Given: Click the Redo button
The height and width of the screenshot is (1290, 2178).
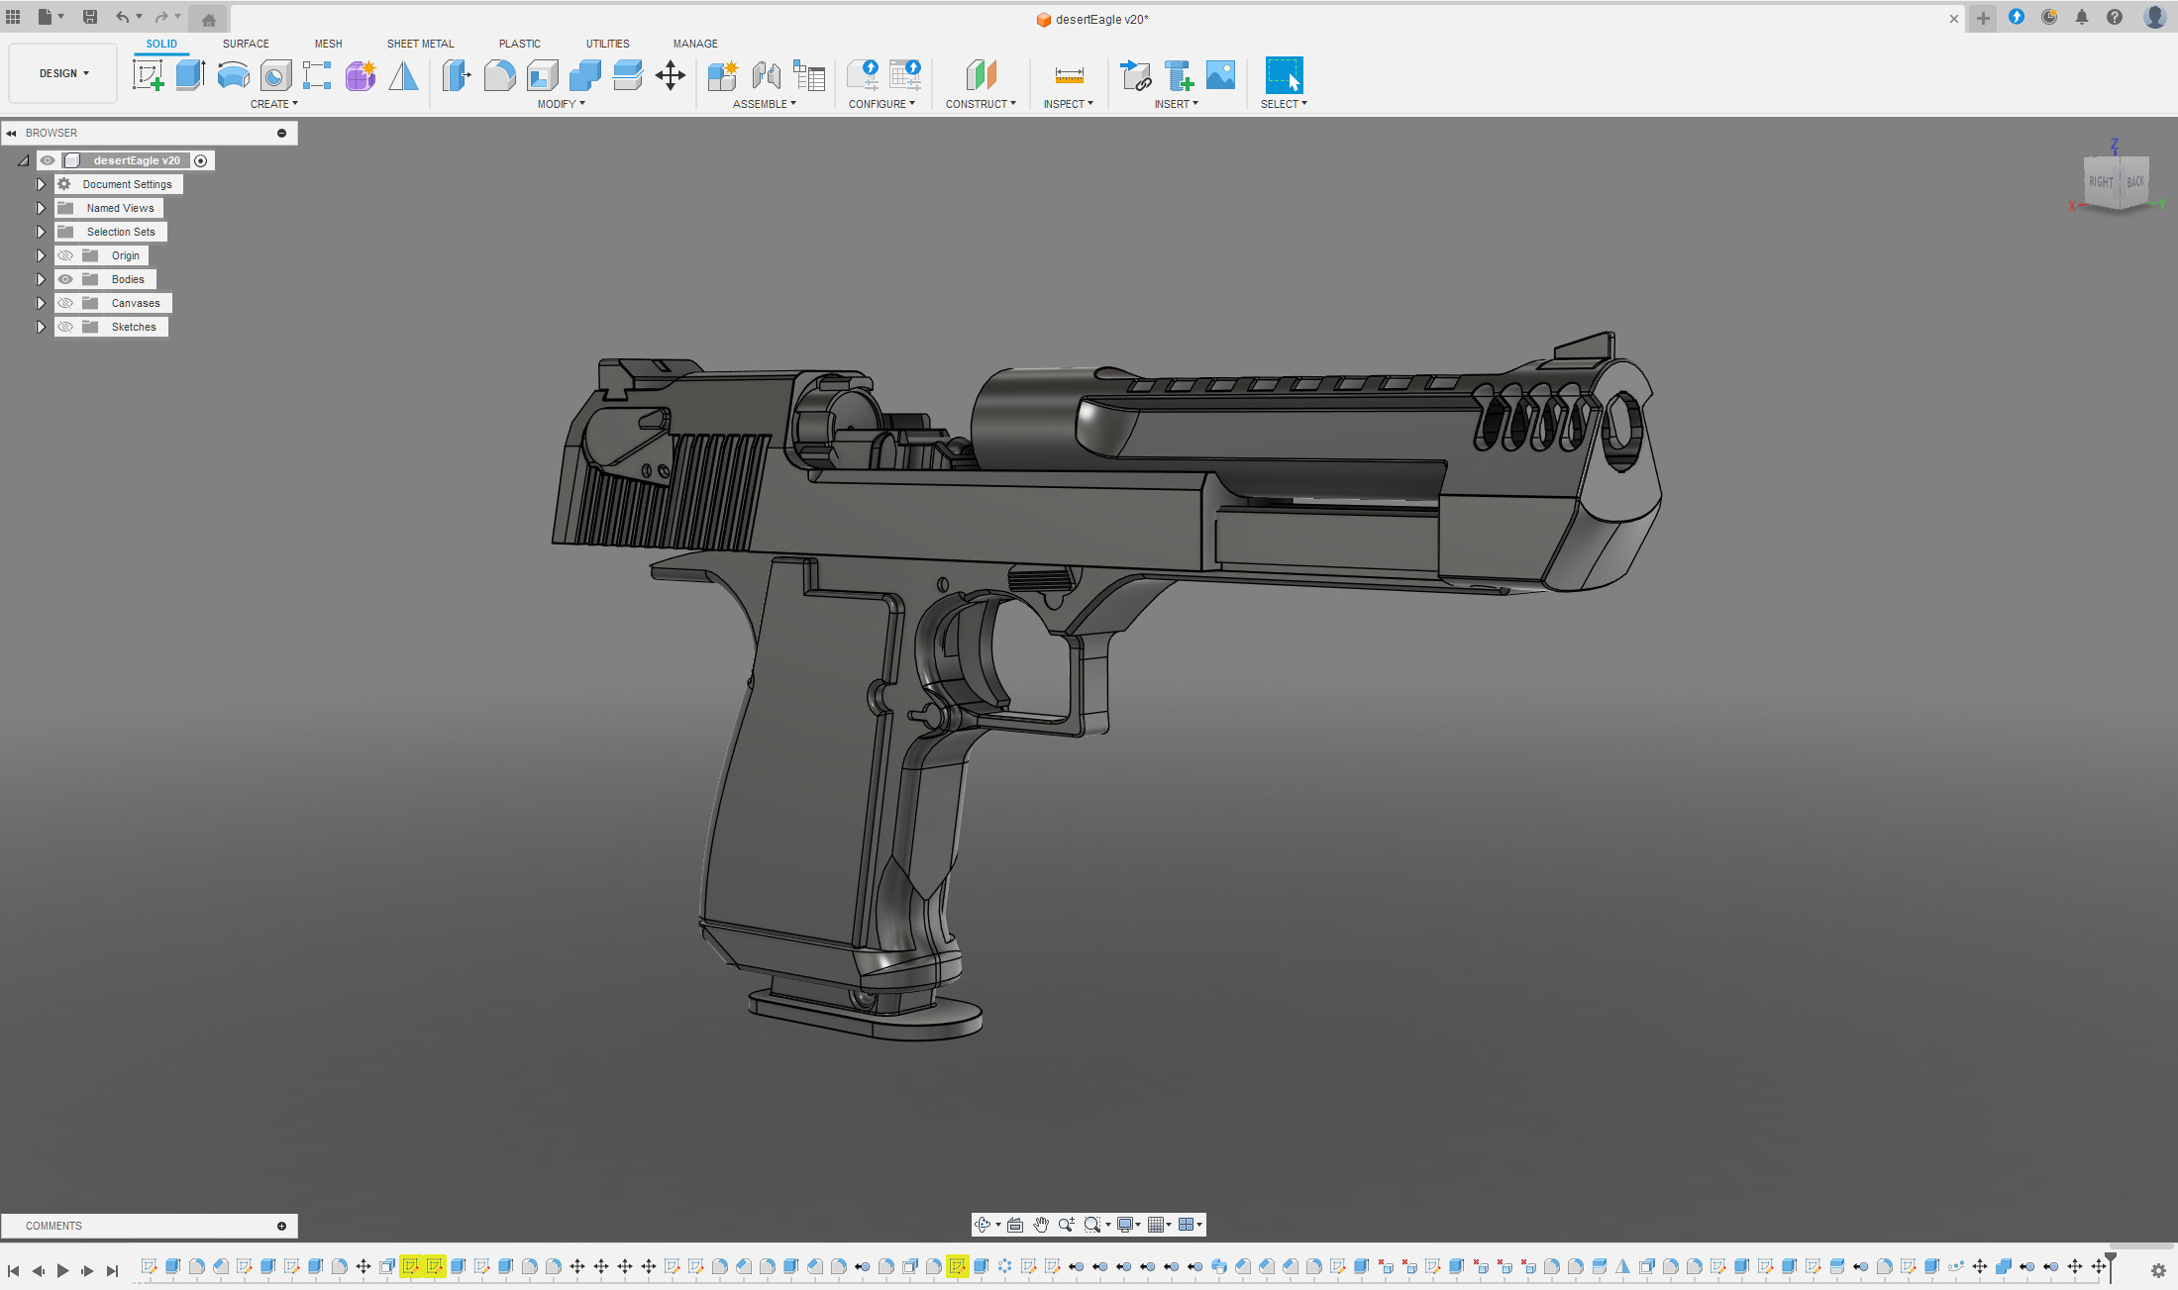Looking at the screenshot, I should (x=161, y=17).
